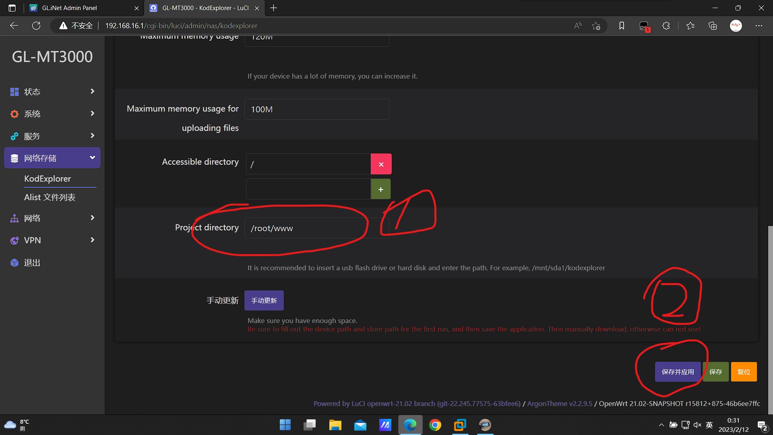Click the 状态 dashboard icon in sidebar
The width and height of the screenshot is (773, 435).
pos(14,92)
